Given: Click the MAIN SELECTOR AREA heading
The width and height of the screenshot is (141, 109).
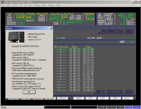Looking at the screenshot, I should pyautogui.click(x=115, y=92).
